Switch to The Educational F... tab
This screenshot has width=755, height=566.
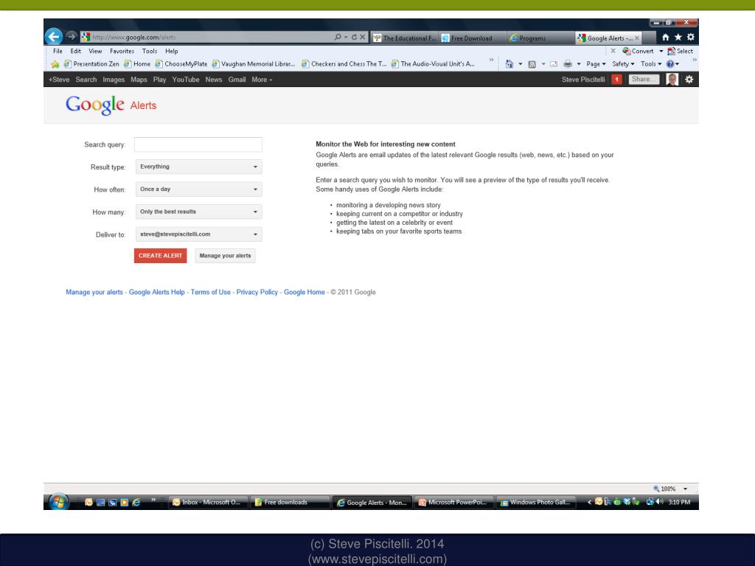pyautogui.click(x=405, y=38)
